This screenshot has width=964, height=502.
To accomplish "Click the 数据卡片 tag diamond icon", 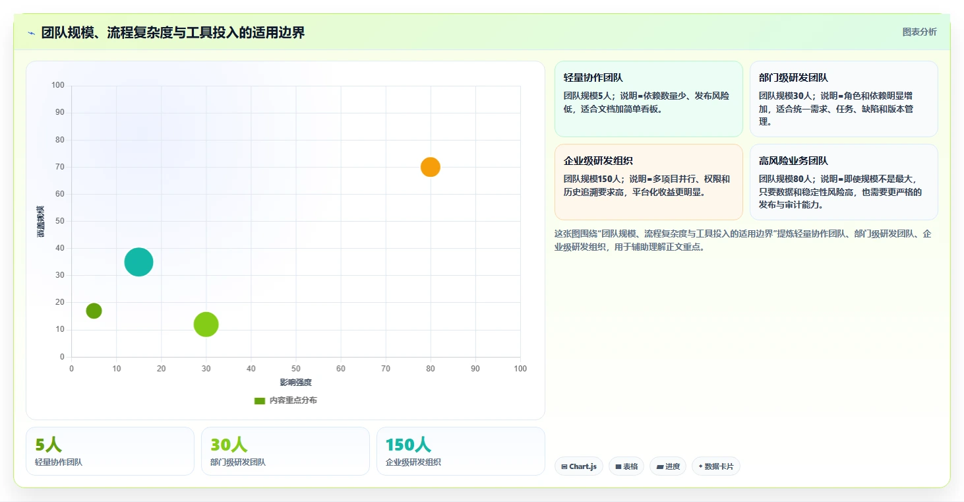I will [x=700, y=466].
